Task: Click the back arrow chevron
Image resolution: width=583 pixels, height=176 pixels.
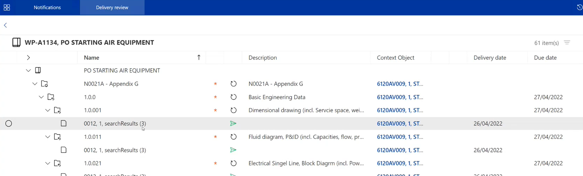Action: point(5,25)
